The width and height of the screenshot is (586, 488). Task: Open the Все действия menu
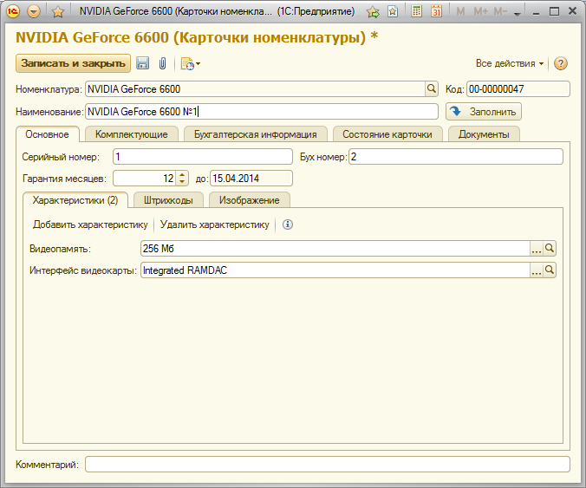tap(510, 63)
